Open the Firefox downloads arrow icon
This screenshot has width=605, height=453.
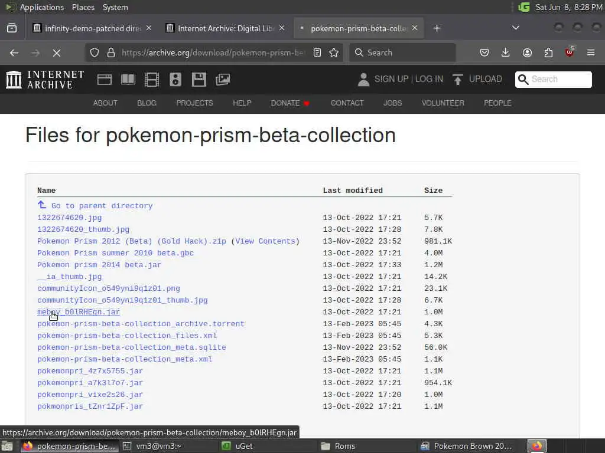click(506, 52)
